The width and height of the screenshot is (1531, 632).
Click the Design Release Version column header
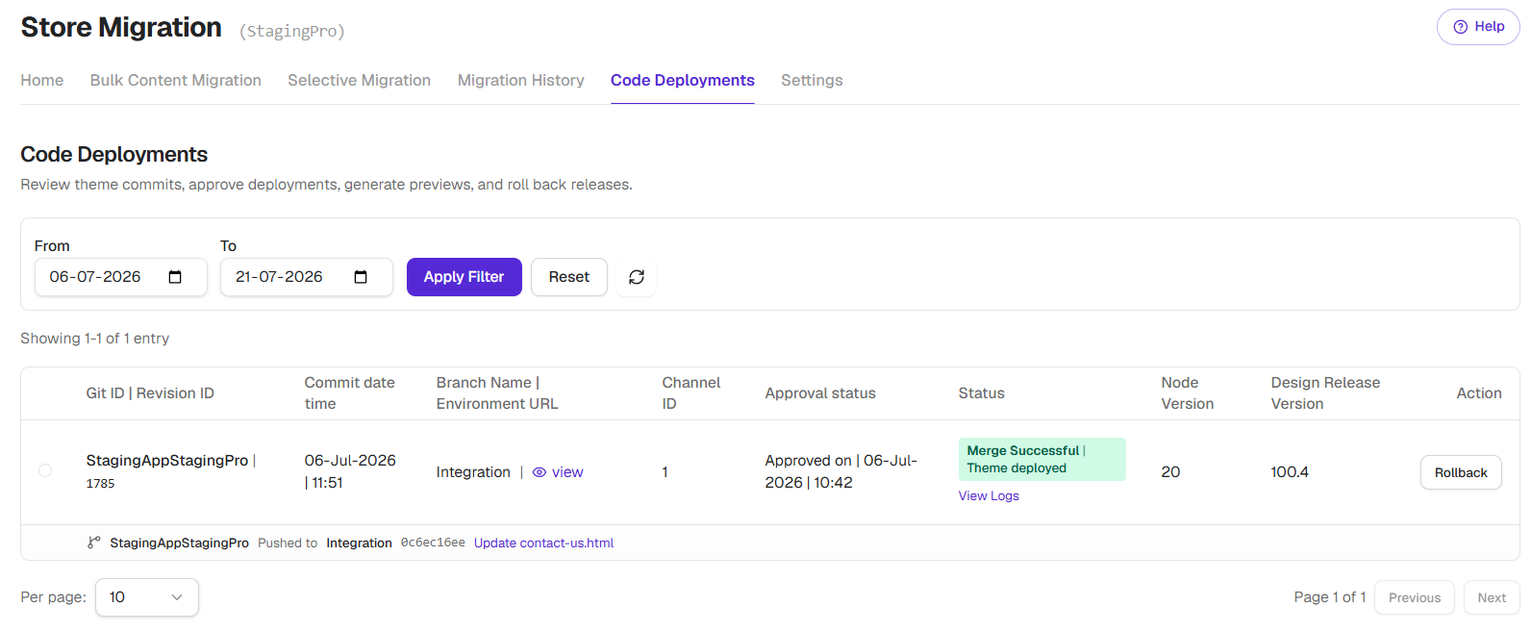1325,393
